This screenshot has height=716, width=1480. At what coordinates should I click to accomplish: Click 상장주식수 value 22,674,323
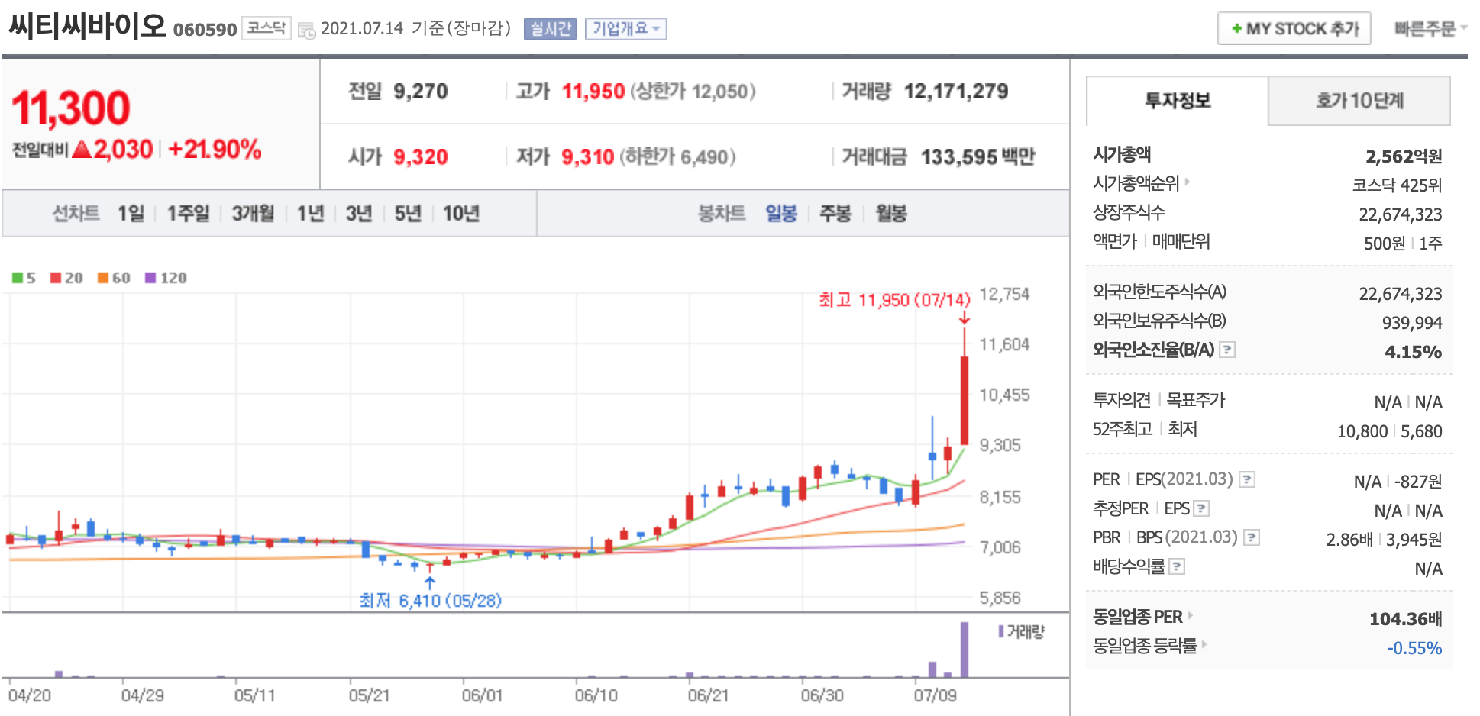tap(1401, 214)
